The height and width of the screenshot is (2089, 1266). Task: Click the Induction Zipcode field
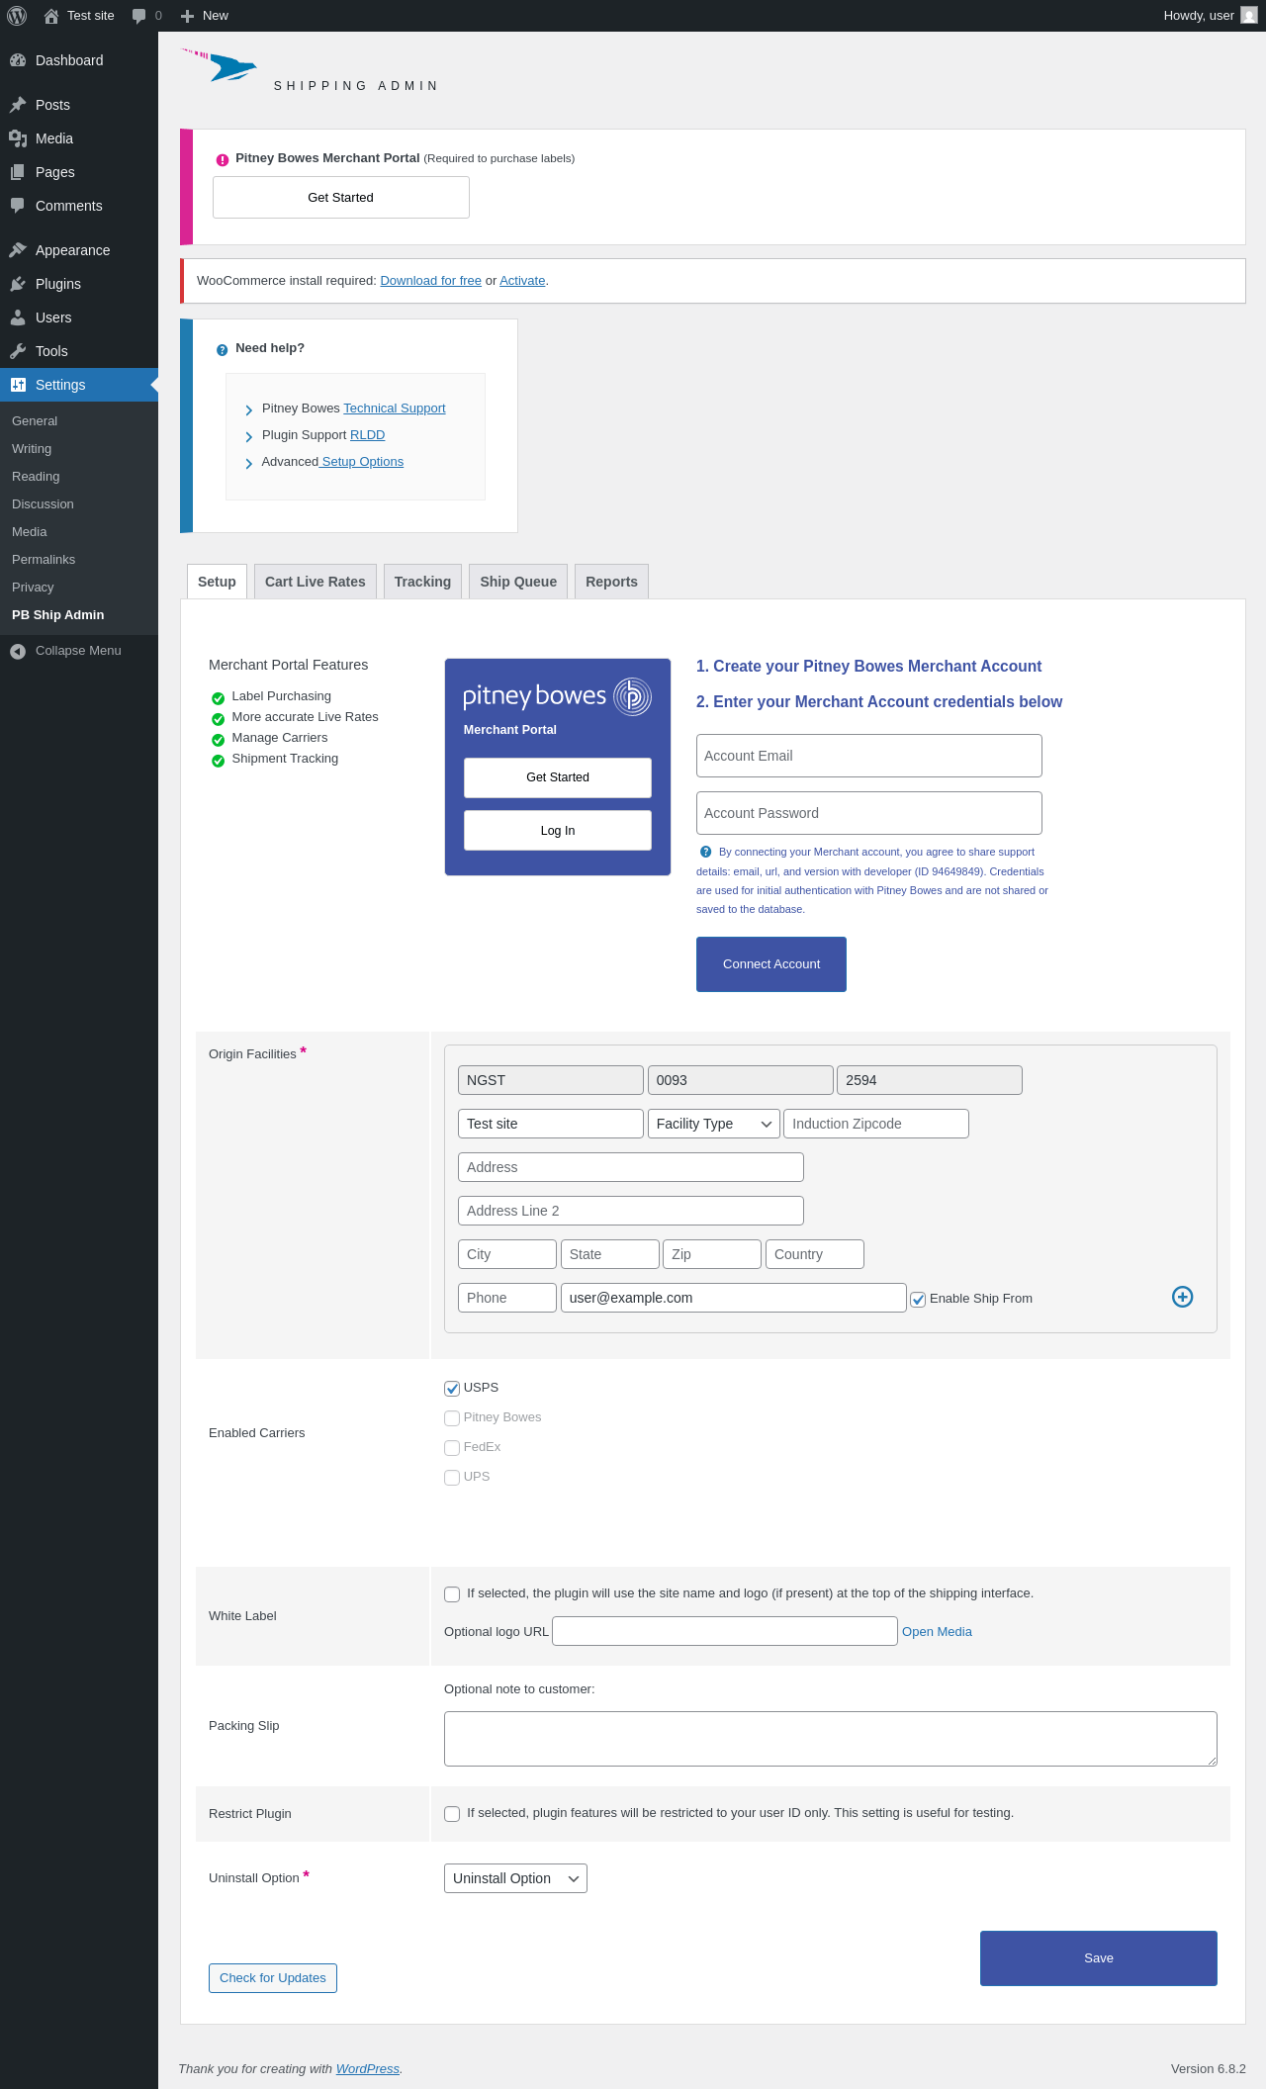[876, 1124]
